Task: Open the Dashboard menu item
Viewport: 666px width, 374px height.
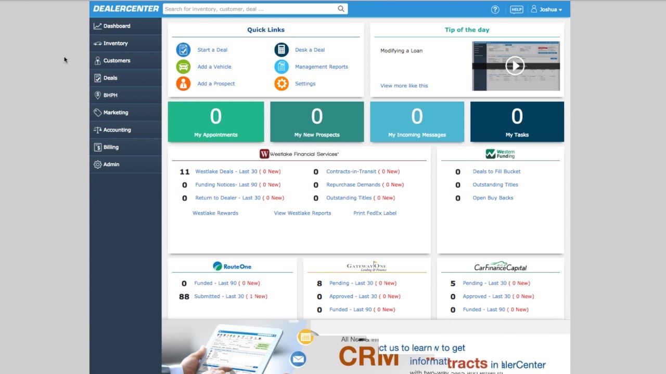Action: [x=125, y=26]
